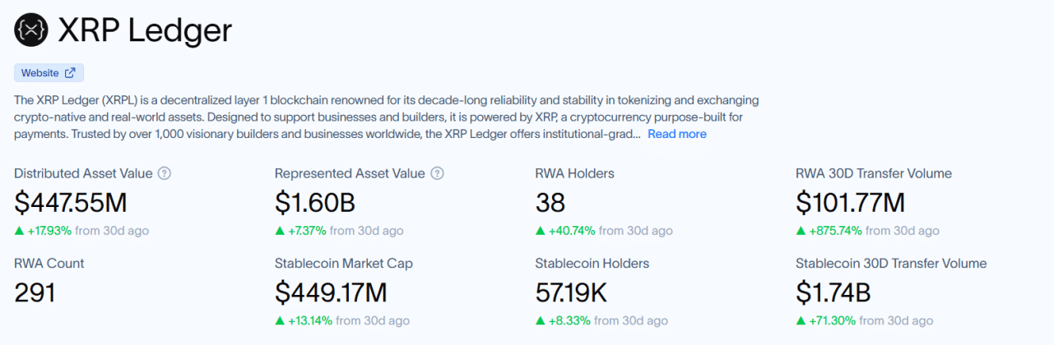Click Distributed Asset Value help icon
Image resolution: width=1054 pixels, height=345 pixels.
[x=165, y=173]
